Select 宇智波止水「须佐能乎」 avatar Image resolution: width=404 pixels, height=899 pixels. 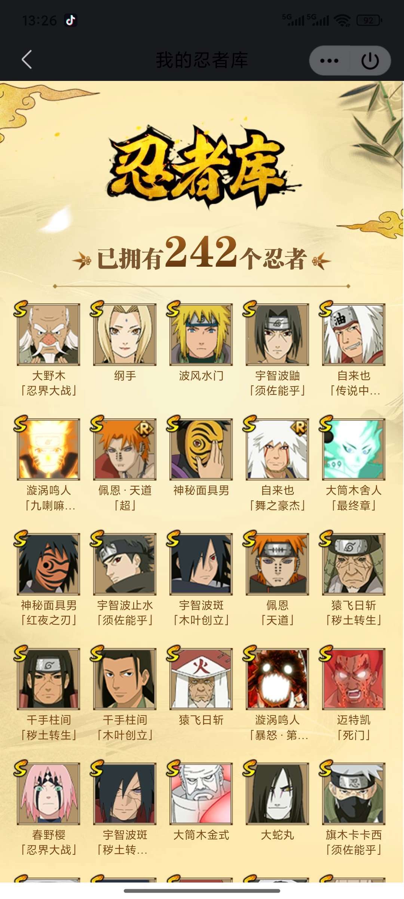[125, 564]
